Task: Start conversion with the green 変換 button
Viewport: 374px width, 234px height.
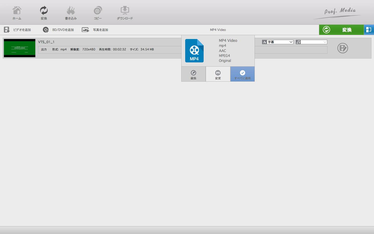Action: (341, 30)
